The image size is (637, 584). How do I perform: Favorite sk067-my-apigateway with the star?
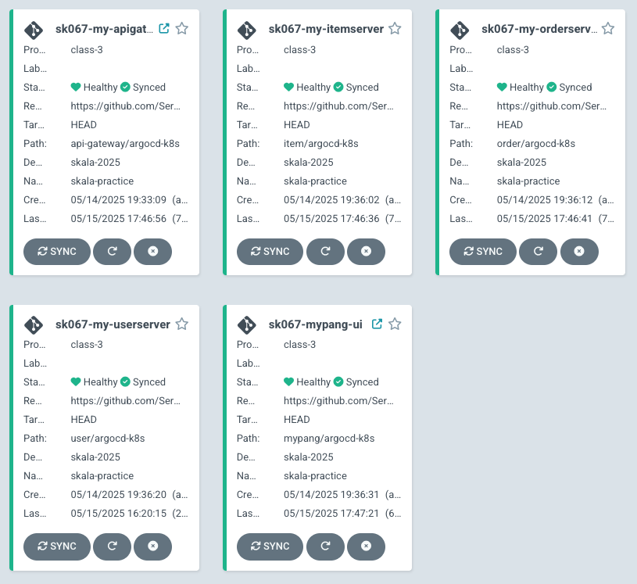pyautogui.click(x=182, y=29)
